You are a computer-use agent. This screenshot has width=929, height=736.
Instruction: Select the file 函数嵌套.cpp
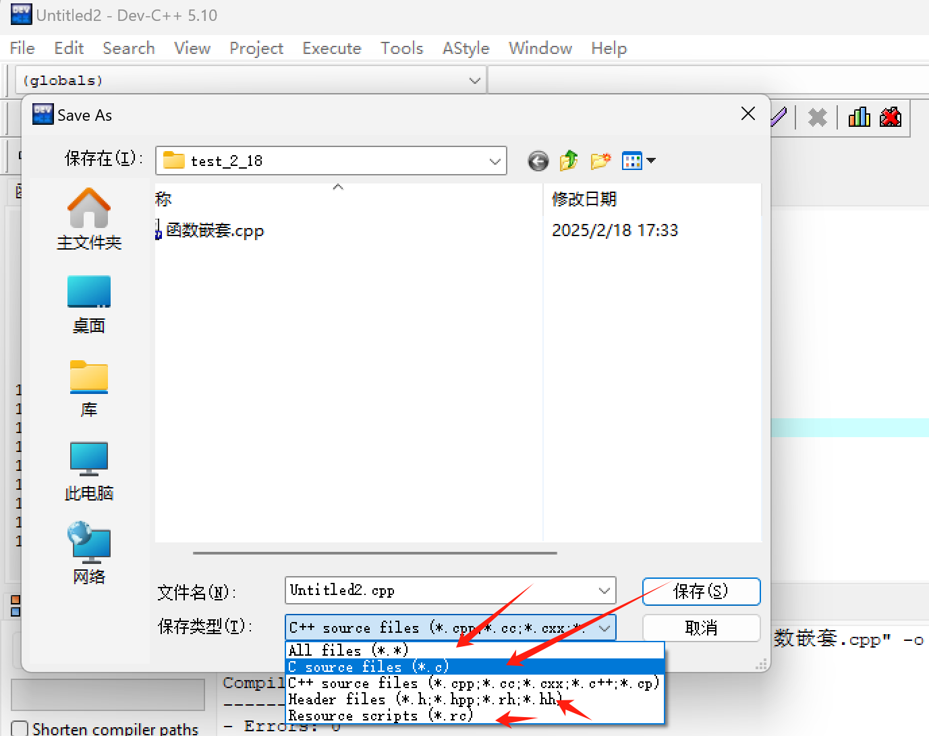pos(210,231)
